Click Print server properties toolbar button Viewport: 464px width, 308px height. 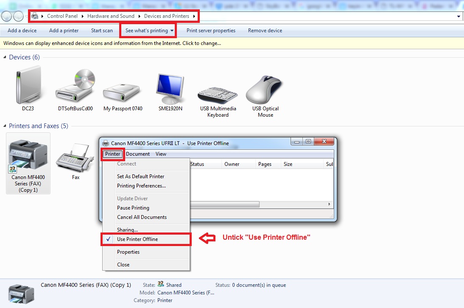tap(211, 31)
